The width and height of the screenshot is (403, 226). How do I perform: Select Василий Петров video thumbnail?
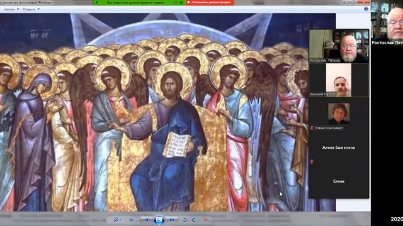(339, 80)
